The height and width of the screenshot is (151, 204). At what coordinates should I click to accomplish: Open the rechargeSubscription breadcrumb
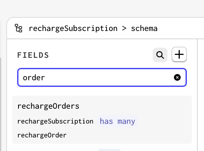[73, 28]
